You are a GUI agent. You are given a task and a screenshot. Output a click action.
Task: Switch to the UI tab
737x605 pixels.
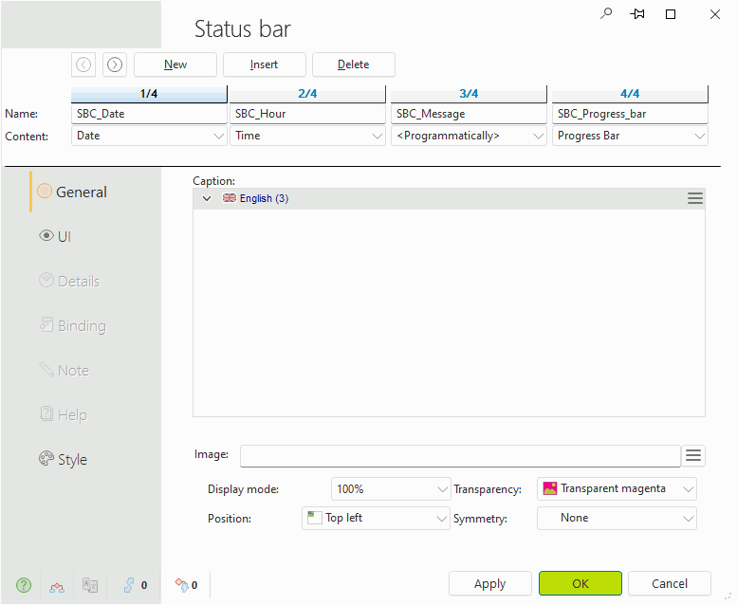[x=64, y=236]
